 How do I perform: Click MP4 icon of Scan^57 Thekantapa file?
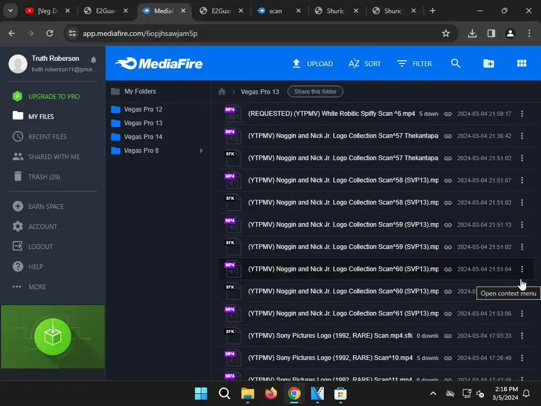pos(232,136)
